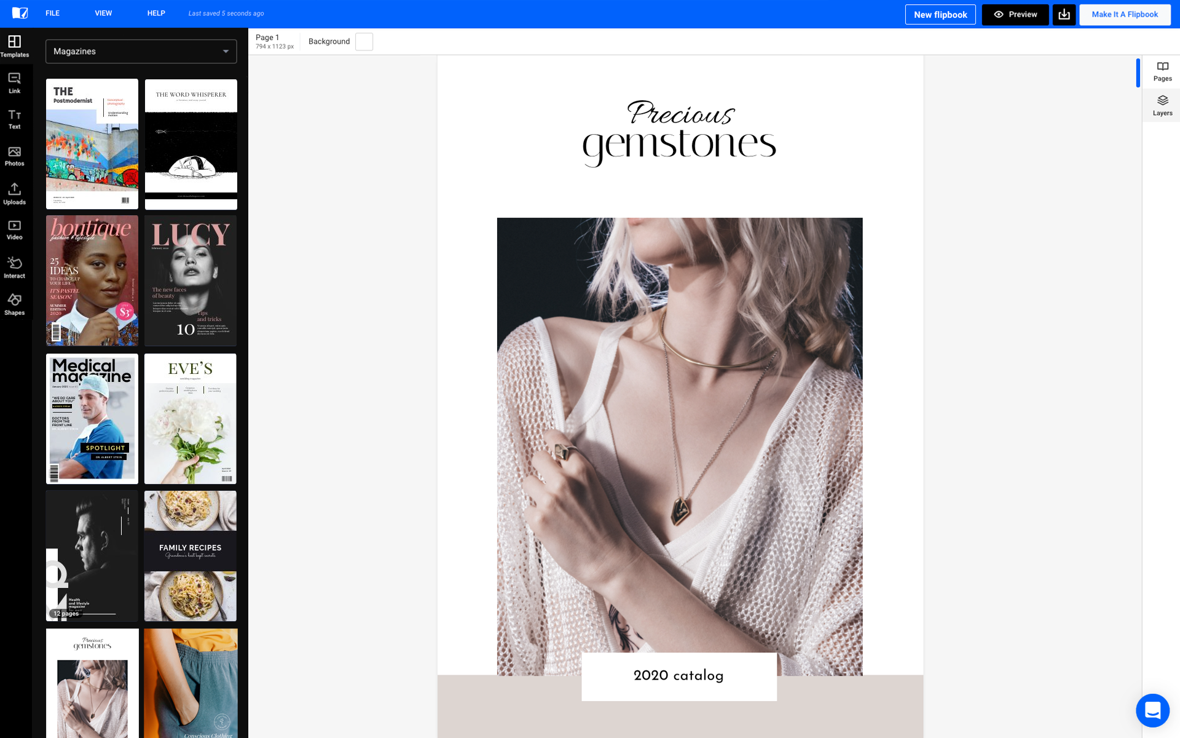1180x738 pixels.
Task: Open the chat support bubble
Action: (x=1152, y=710)
